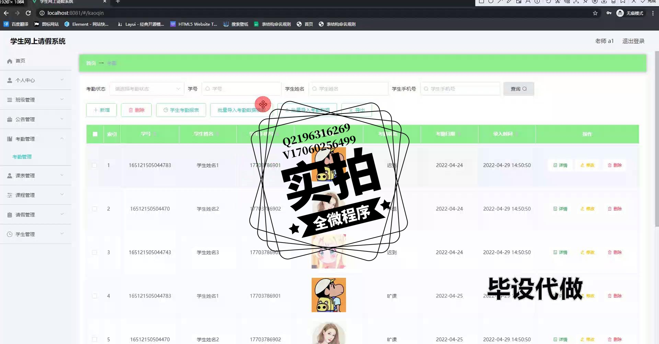
Task: Expand 请假管理 sidebar menu
Action: (36, 215)
